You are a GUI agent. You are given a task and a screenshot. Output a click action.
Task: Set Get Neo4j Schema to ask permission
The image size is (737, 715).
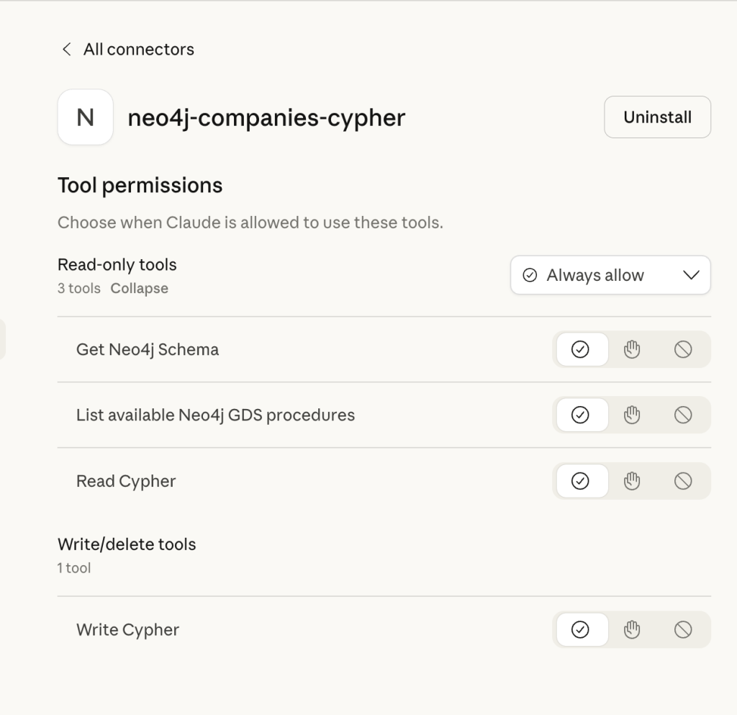click(x=632, y=349)
